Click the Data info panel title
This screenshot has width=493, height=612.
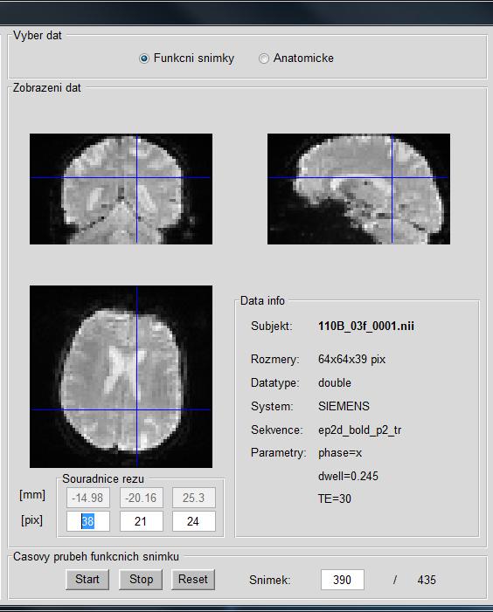262,300
